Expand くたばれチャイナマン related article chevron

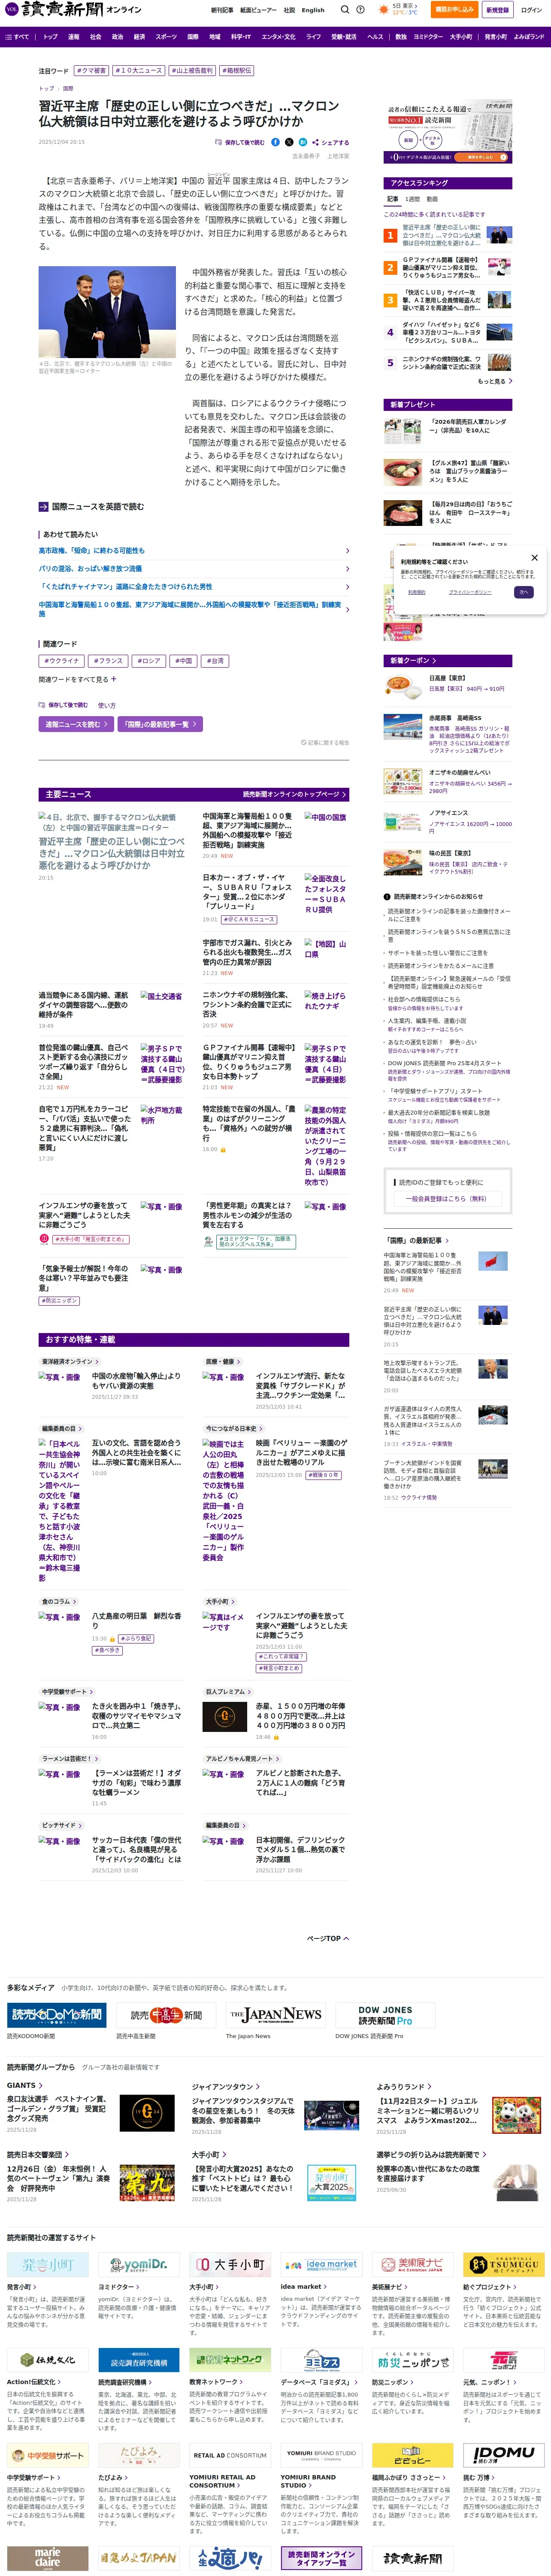pyautogui.click(x=347, y=587)
